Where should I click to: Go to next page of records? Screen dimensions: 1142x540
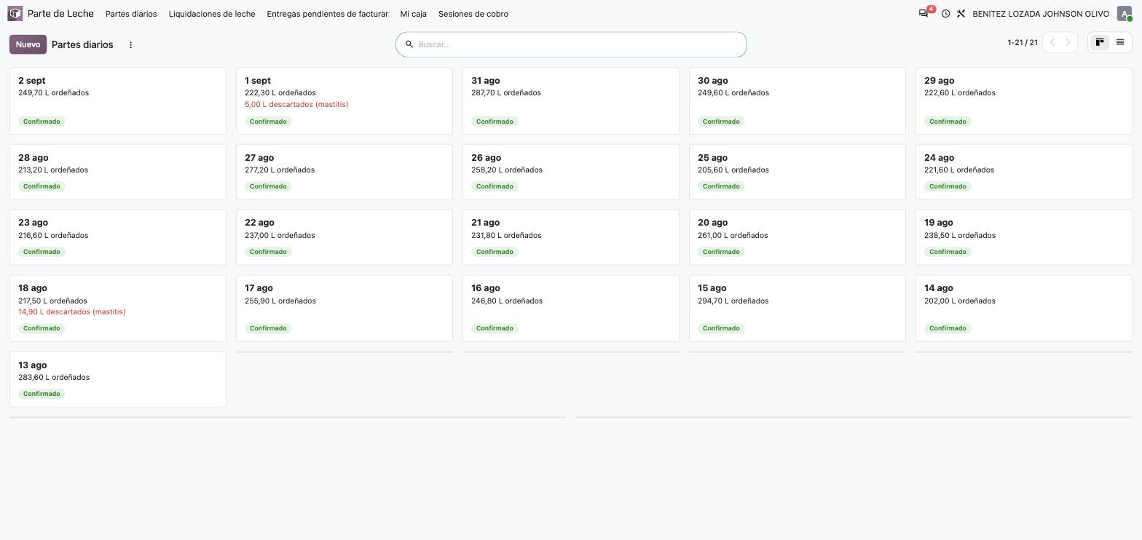(x=1068, y=42)
